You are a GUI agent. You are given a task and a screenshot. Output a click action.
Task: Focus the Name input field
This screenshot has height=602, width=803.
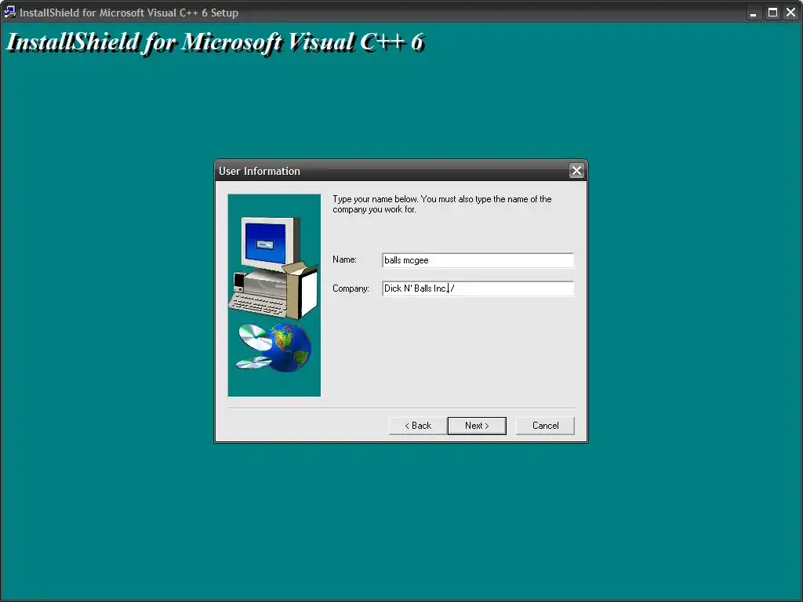(x=478, y=260)
